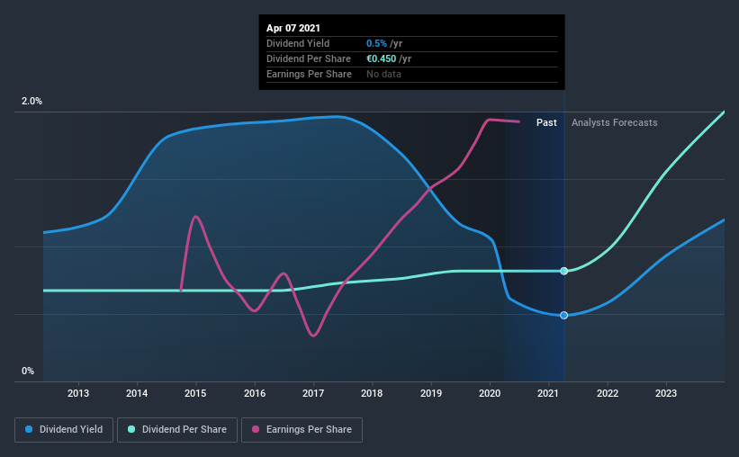Click the 2014 x-axis label
This screenshot has height=457, width=739.
tap(137, 393)
